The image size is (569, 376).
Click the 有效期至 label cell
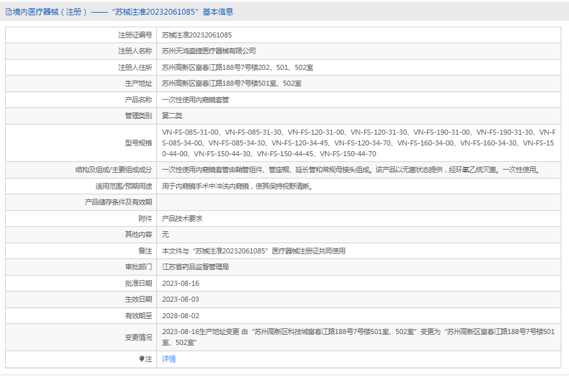click(81, 316)
